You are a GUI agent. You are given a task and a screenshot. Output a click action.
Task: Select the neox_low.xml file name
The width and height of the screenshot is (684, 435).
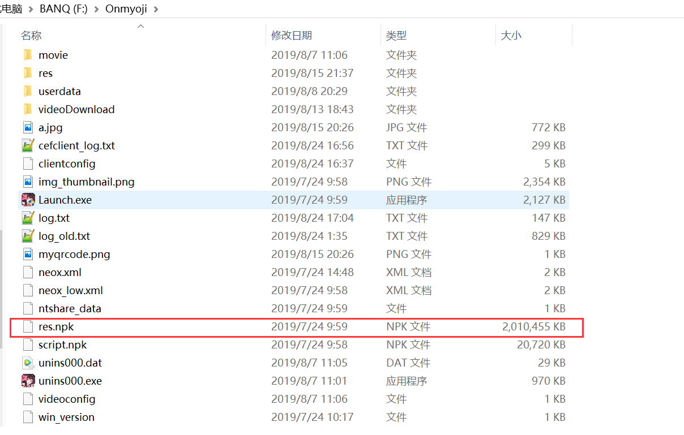point(71,290)
